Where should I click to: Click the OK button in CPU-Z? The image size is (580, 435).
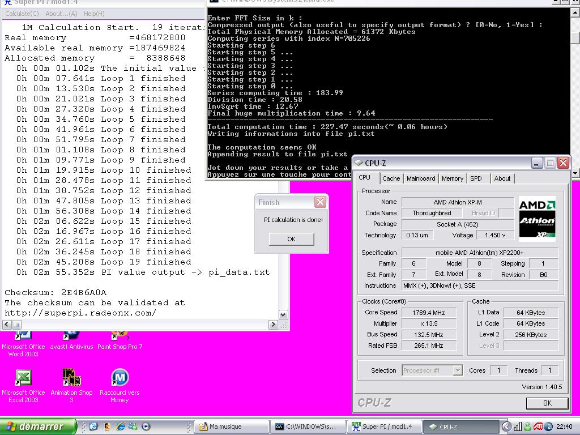(547, 403)
